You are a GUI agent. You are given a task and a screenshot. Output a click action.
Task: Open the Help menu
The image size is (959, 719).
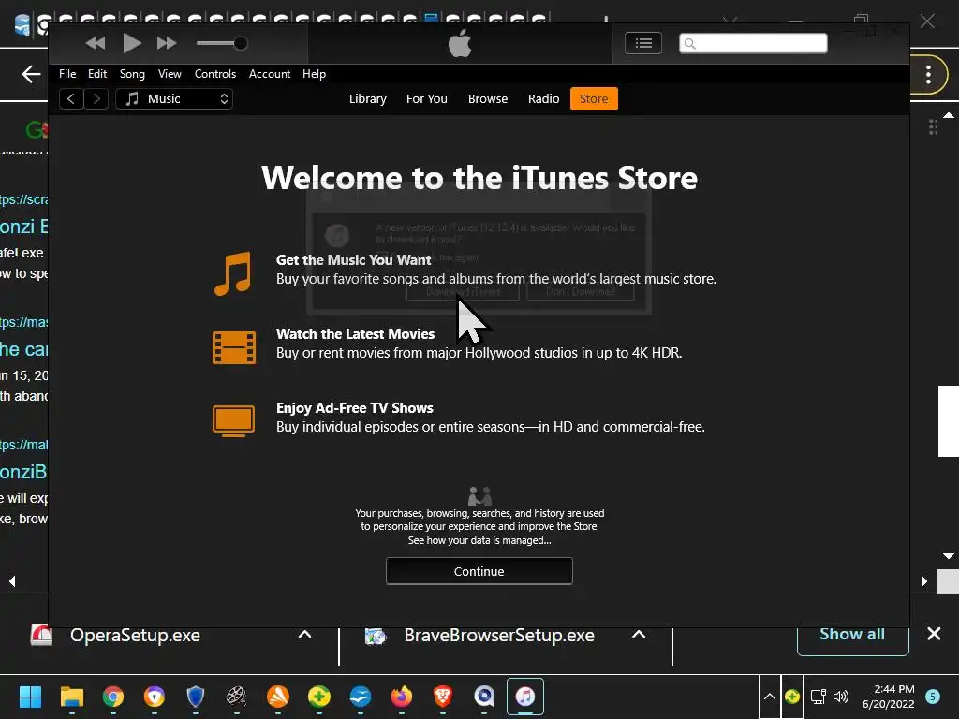click(314, 74)
